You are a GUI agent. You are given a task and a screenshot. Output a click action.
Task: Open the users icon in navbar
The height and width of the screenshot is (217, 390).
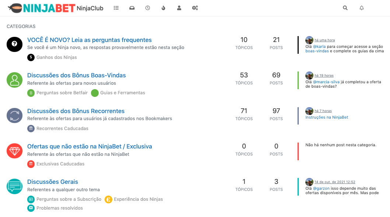[179, 8]
